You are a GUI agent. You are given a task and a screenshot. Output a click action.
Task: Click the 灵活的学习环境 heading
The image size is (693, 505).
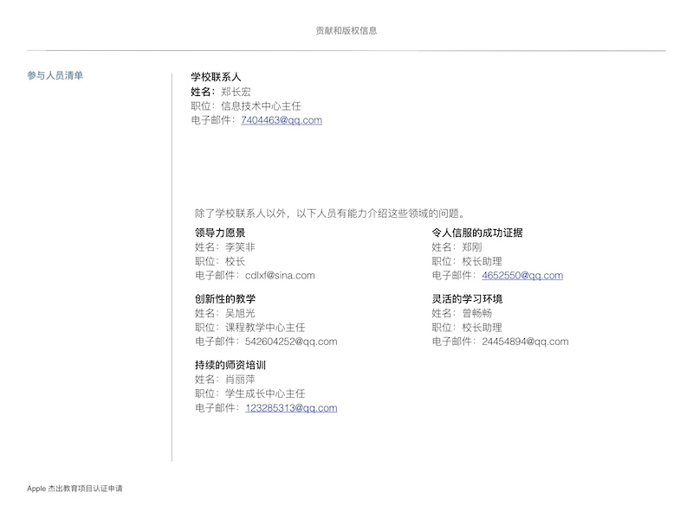tap(467, 299)
